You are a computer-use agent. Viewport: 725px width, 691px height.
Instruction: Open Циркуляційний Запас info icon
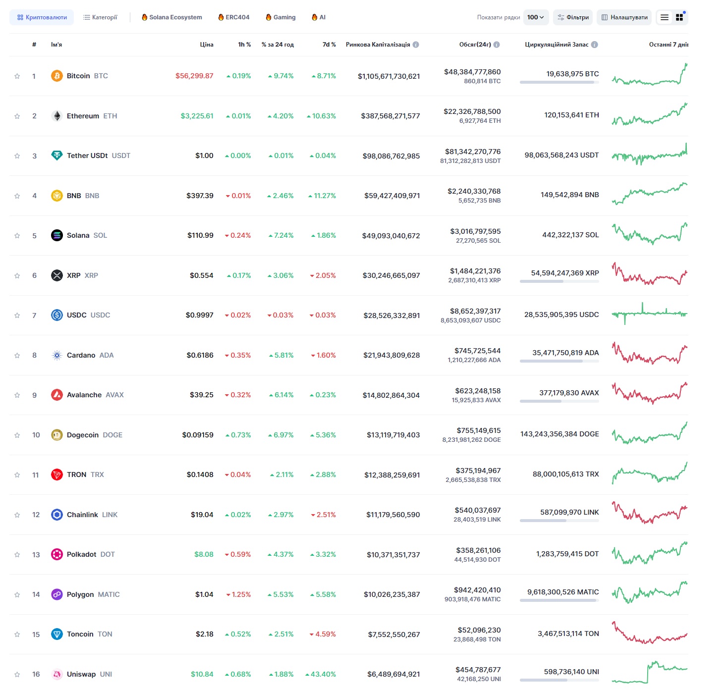click(x=595, y=45)
